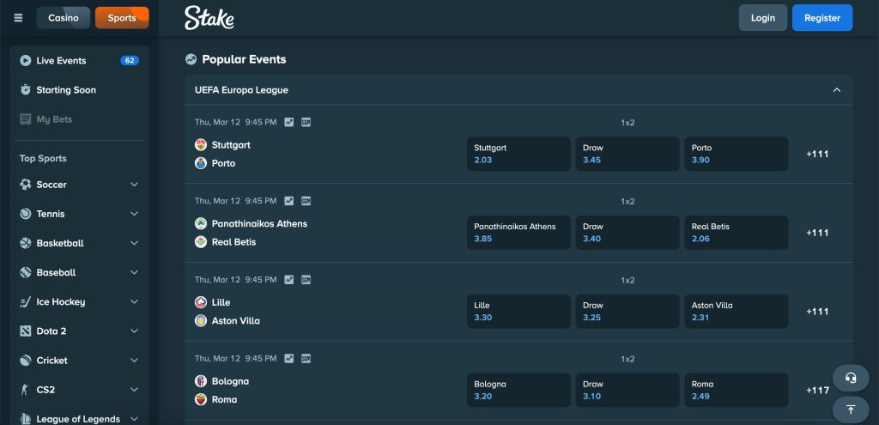Open My Bets in sidebar
This screenshot has width=879, height=425.
coord(79,118)
